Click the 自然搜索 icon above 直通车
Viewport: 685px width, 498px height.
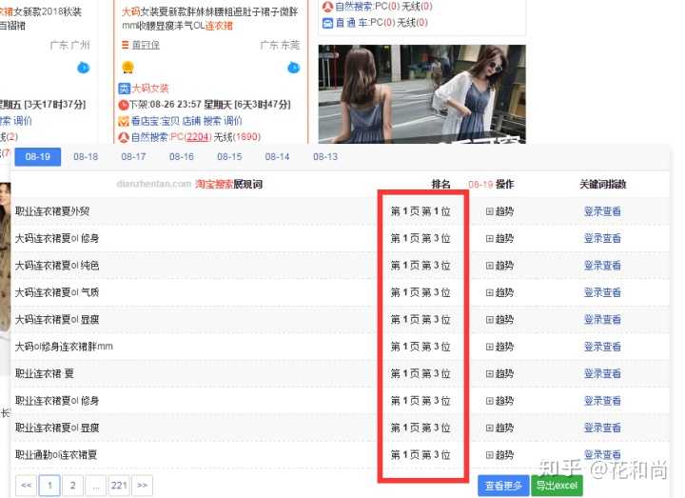click(x=327, y=7)
